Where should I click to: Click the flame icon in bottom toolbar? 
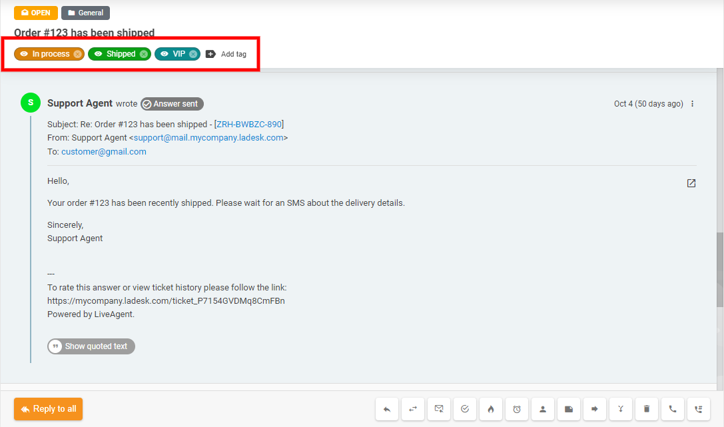[x=491, y=409]
